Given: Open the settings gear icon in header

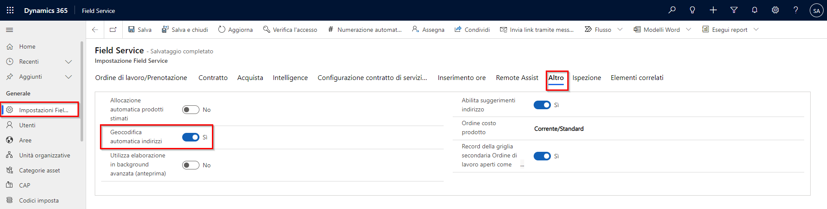Looking at the screenshot, I should click(775, 10).
